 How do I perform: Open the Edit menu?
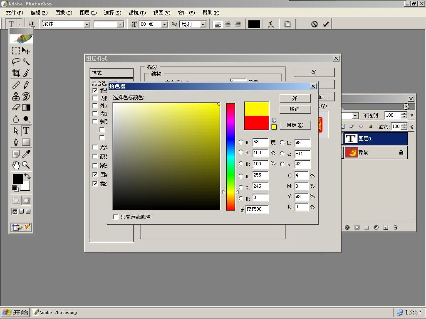[x=39, y=13]
